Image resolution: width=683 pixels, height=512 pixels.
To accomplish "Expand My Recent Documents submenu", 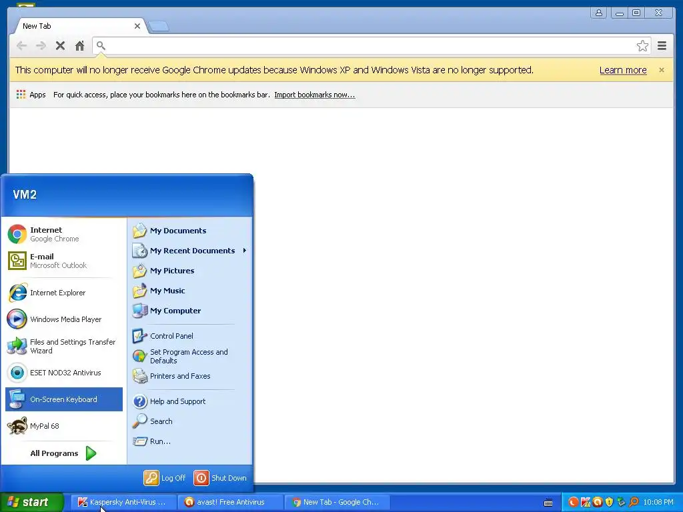I will click(x=189, y=251).
